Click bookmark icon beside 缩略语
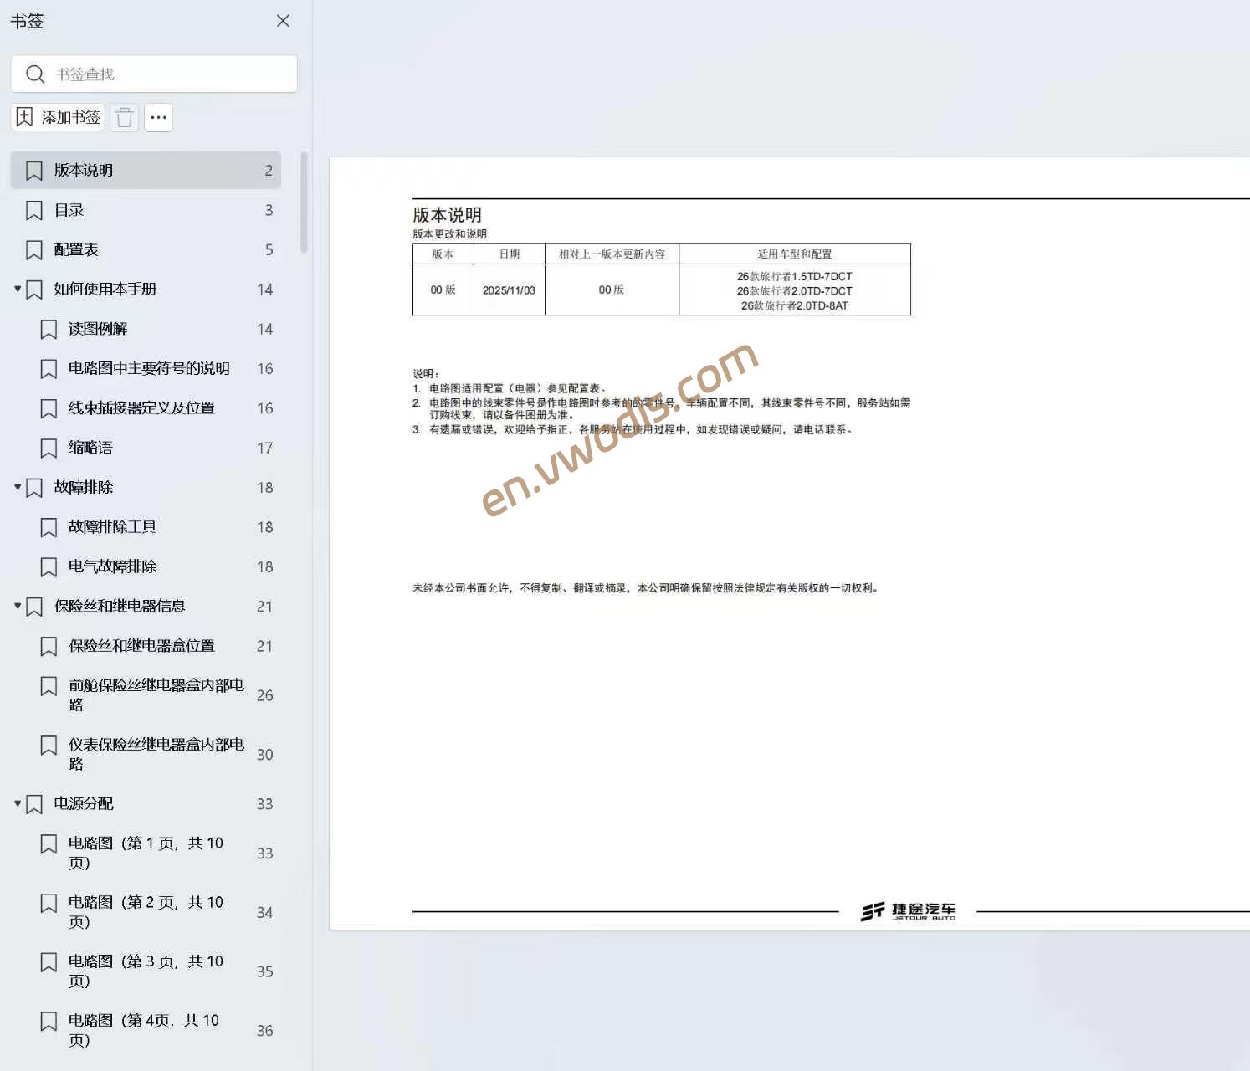The width and height of the screenshot is (1250, 1071). [x=49, y=448]
